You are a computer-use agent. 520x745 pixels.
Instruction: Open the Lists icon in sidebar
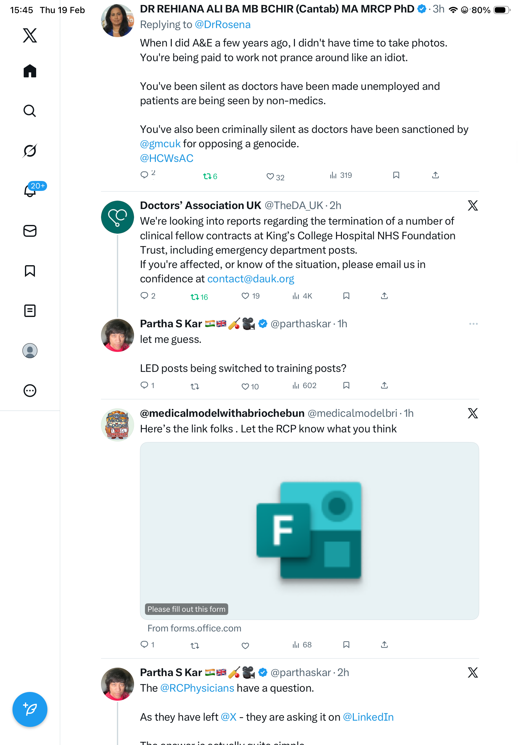[30, 310]
